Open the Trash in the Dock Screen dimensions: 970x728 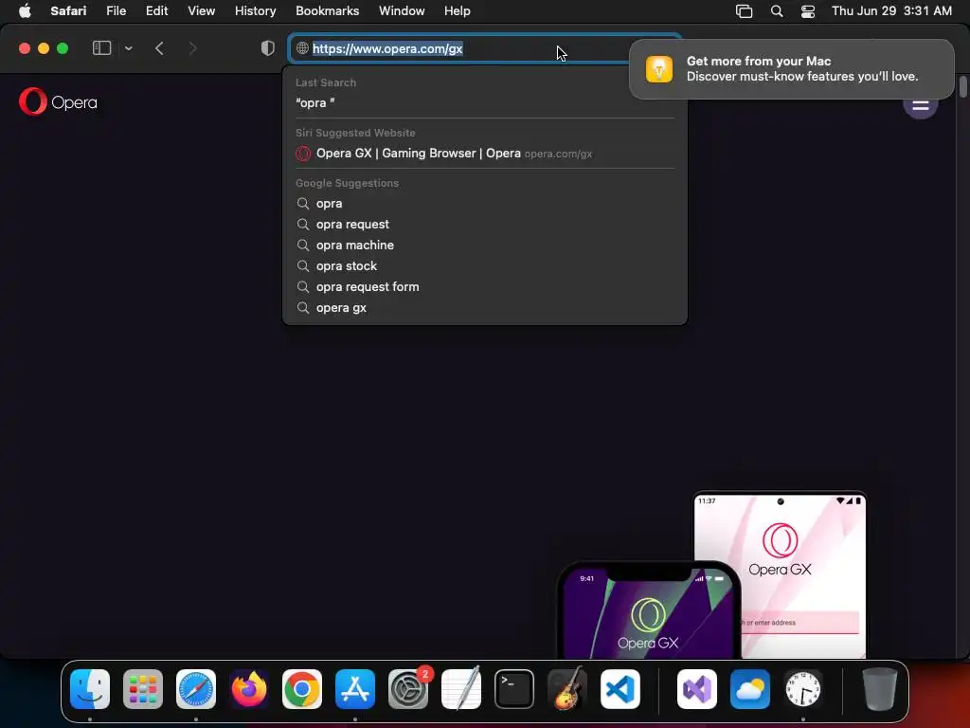[880, 689]
